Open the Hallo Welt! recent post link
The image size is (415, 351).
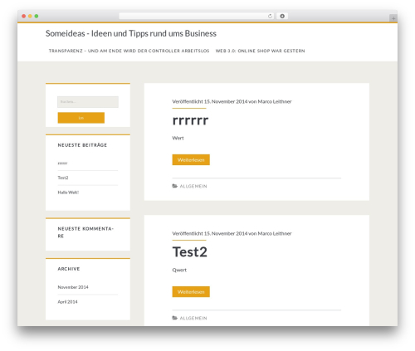(68, 193)
